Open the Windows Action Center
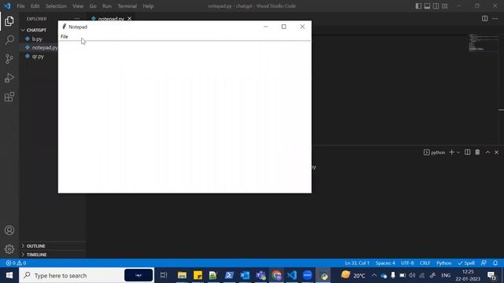Image resolution: width=504 pixels, height=283 pixels. (x=491, y=275)
